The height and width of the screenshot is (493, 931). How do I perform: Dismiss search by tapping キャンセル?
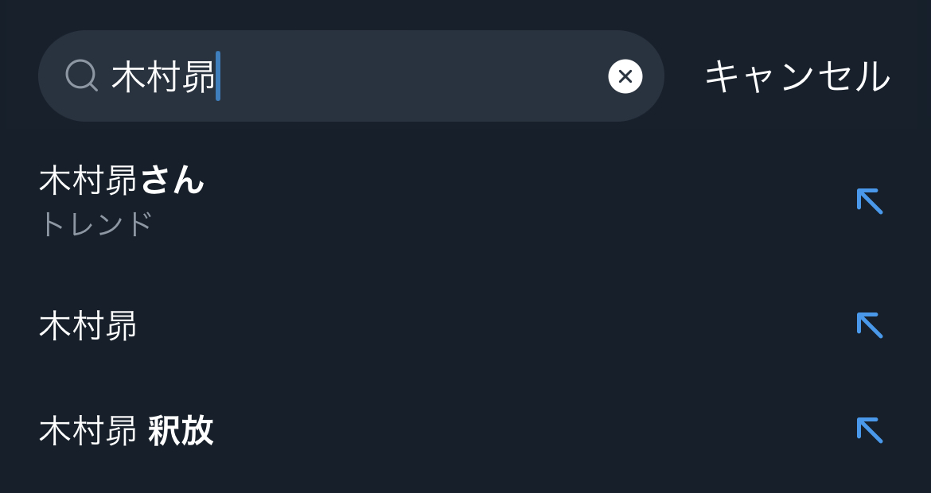797,77
